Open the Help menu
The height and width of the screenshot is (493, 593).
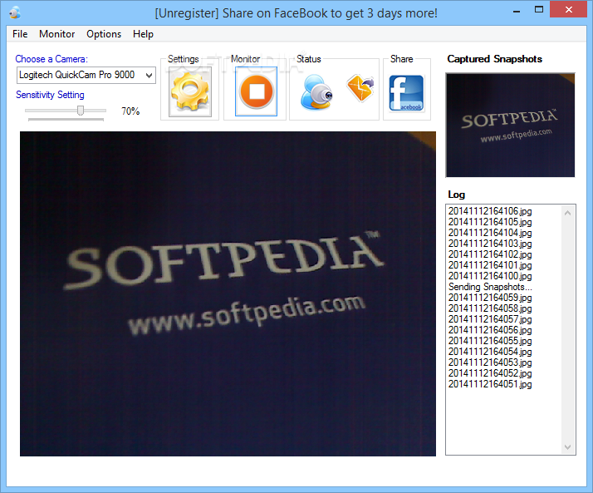click(x=143, y=34)
